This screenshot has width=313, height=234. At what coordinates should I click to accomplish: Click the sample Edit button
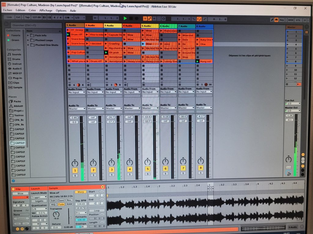[53, 200]
